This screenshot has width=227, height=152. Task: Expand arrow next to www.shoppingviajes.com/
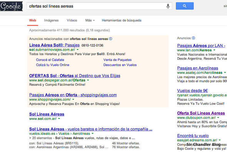pos(73,100)
